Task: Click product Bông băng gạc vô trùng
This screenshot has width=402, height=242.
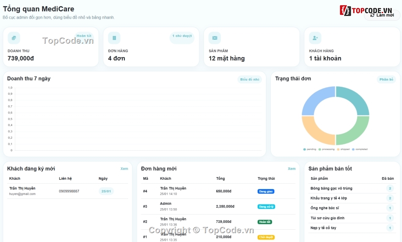Action: [331, 188]
